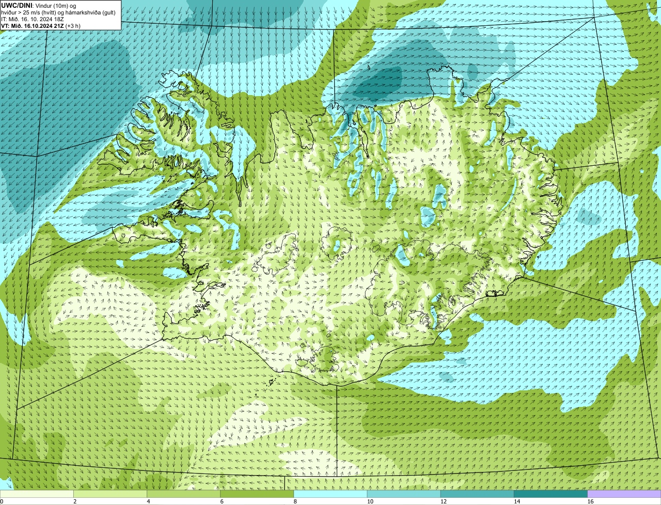Click the "6" label on the color scale
The image size is (661, 505).
click(x=223, y=501)
